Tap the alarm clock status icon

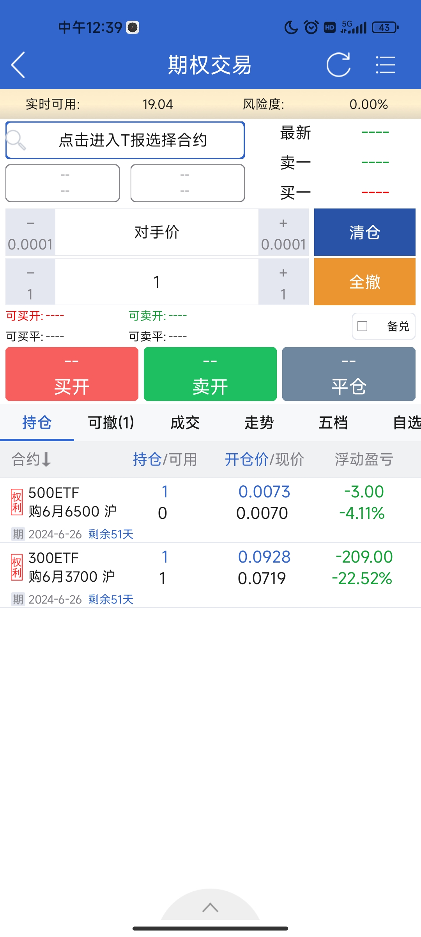tap(311, 27)
